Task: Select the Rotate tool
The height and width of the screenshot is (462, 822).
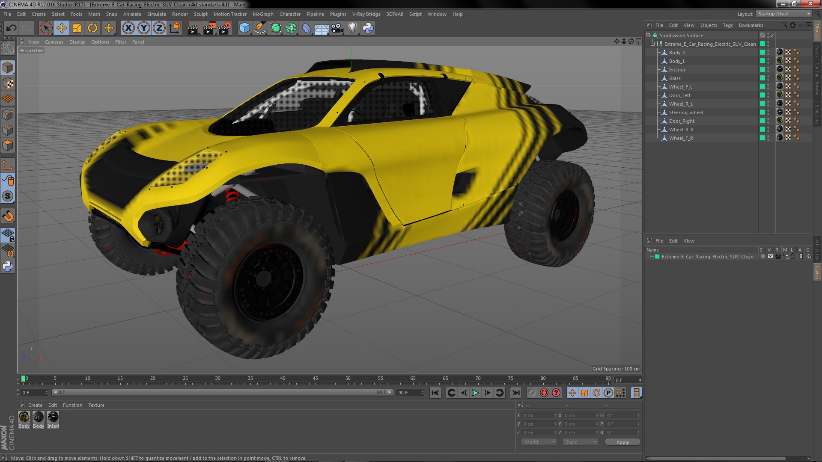Action: click(x=92, y=28)
